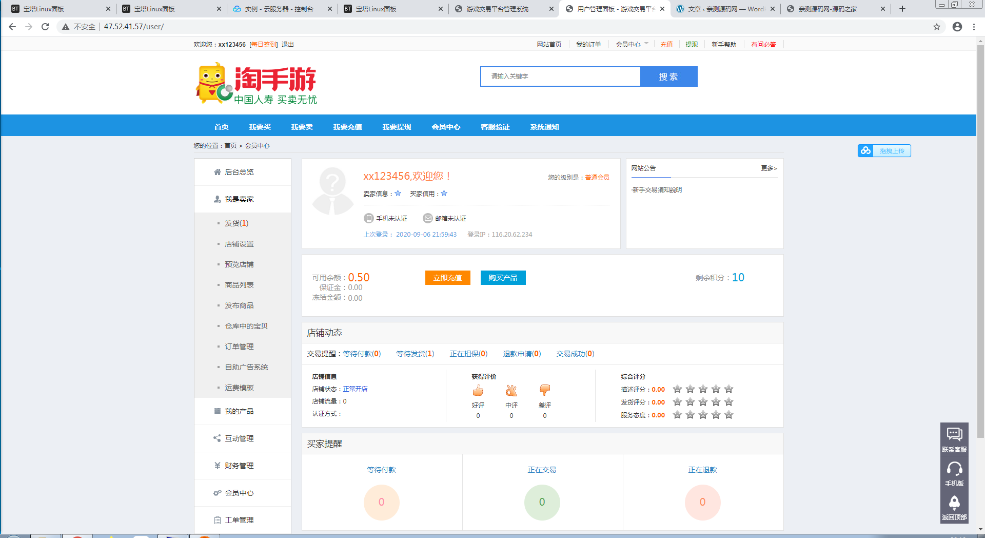Click the browser address bar URL
The height and width of the screenshot is (538, 985).
click(x=134, y=27)
